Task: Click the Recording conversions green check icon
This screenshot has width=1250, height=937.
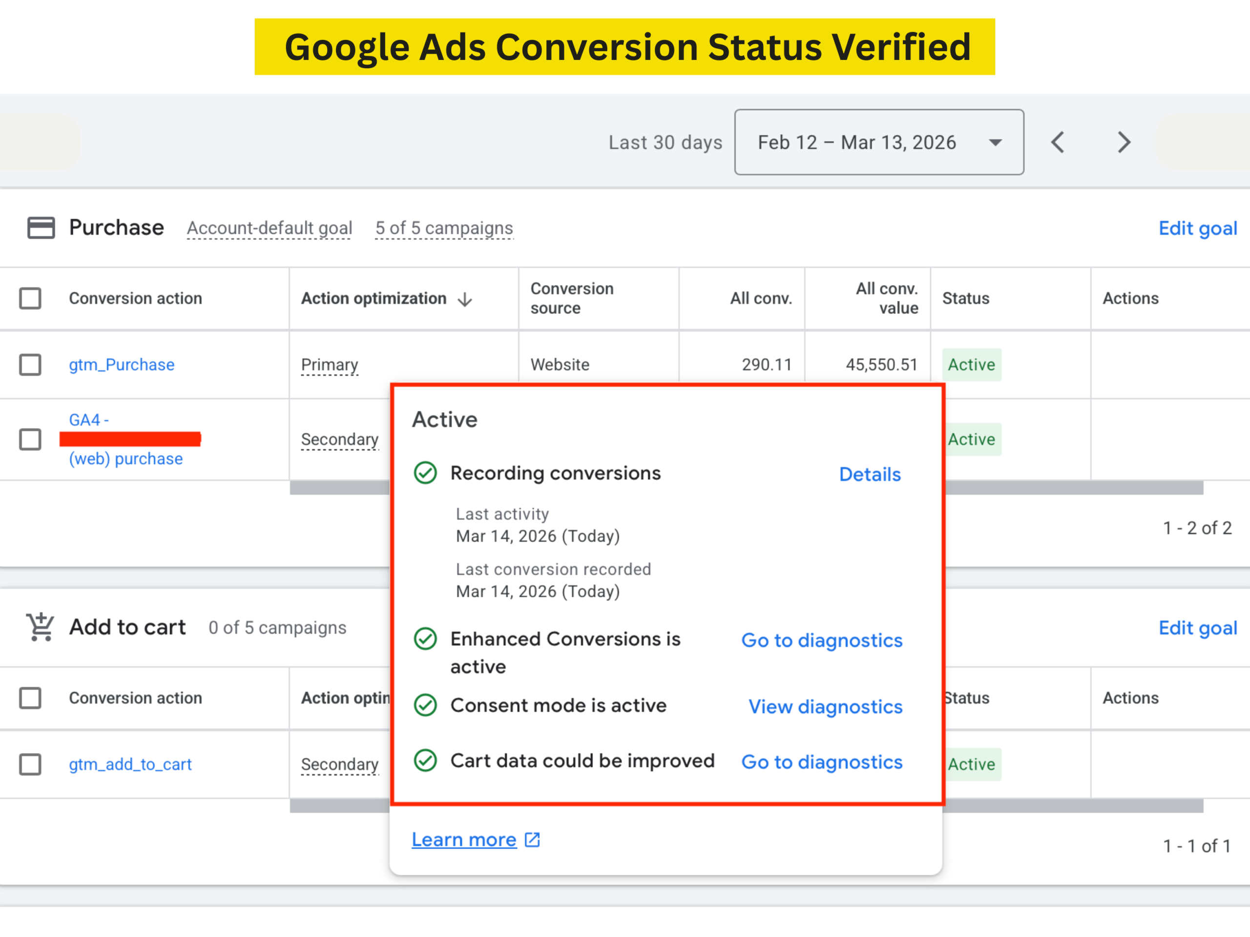Action: 425,473
